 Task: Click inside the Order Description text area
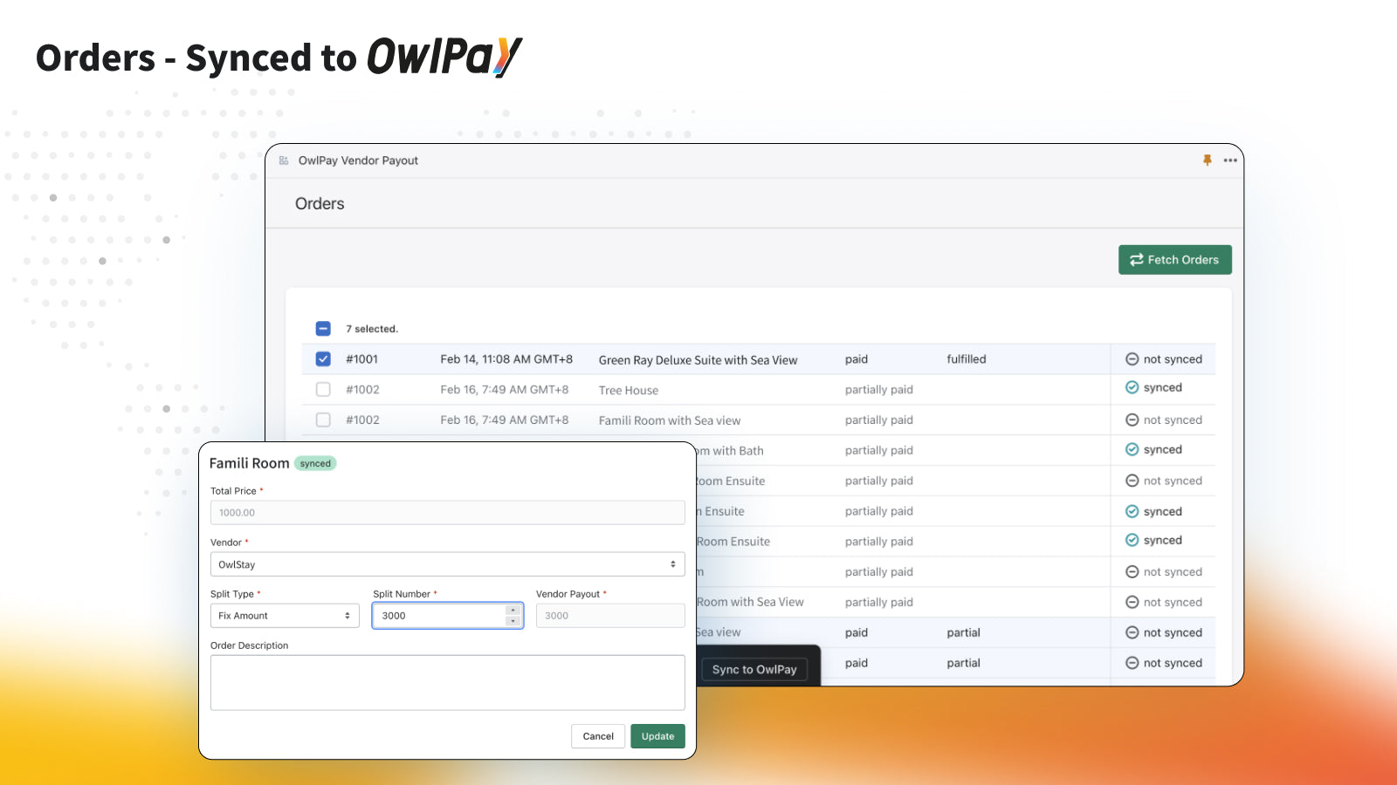point(447,683)
